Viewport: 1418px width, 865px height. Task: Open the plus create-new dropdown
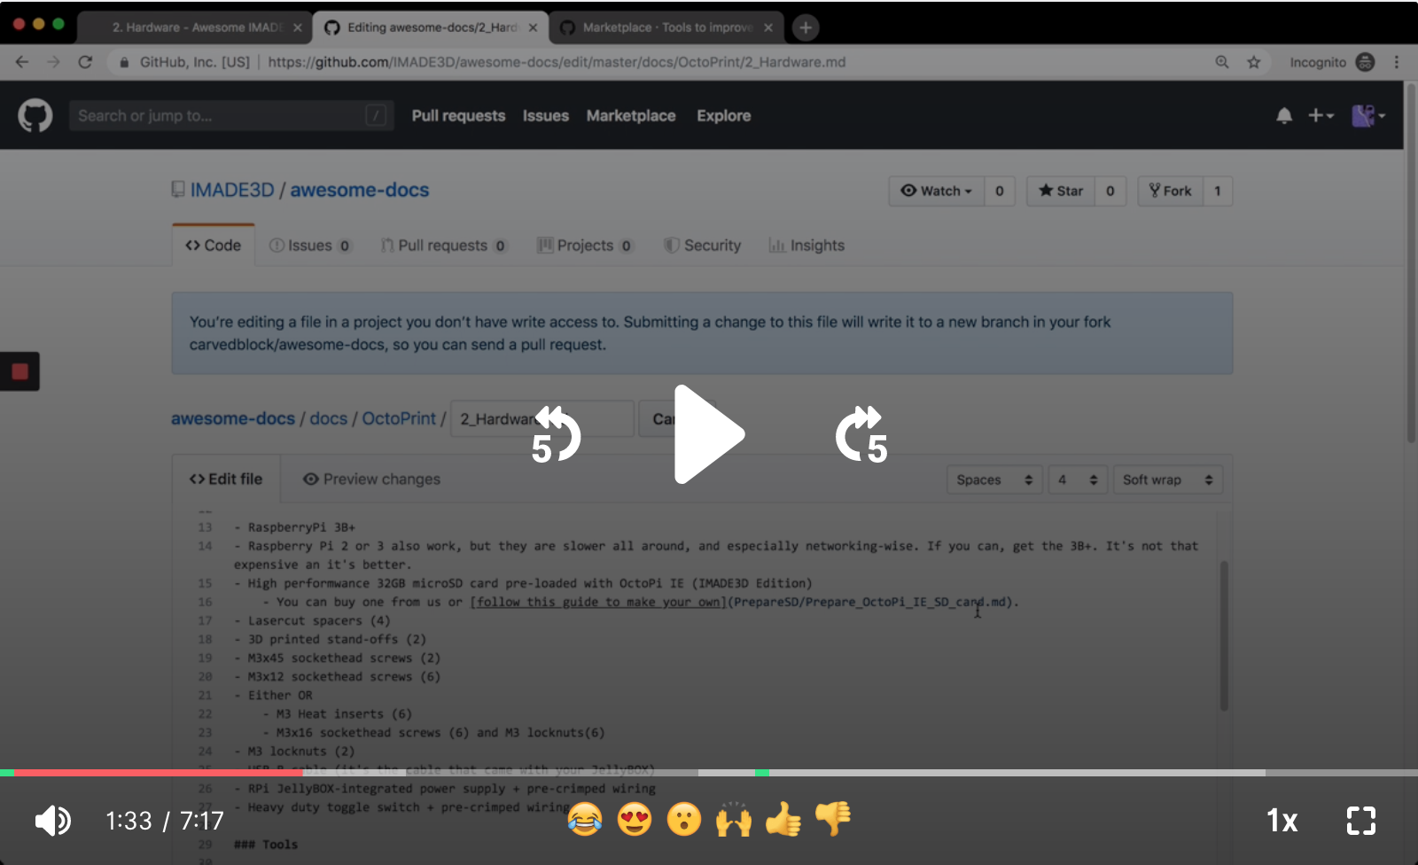1321,116
